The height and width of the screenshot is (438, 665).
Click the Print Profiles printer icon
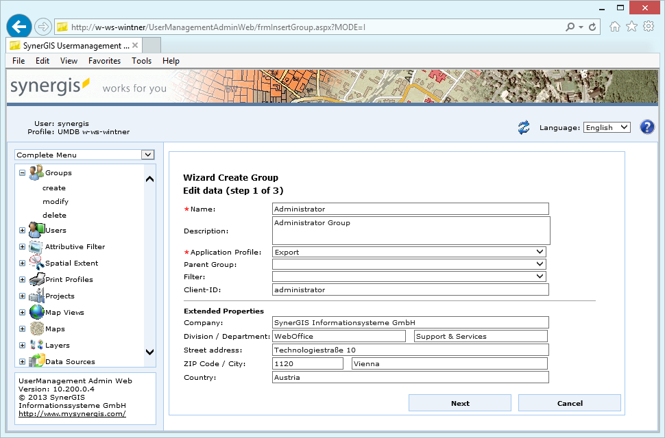pos(36,280)
